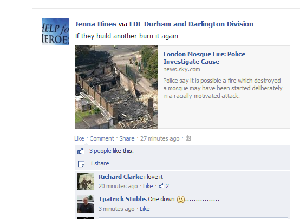This screenshot has width=300, height=219.
Task: Open Richard Clarke's comment avatar
Action: [86, 182]
